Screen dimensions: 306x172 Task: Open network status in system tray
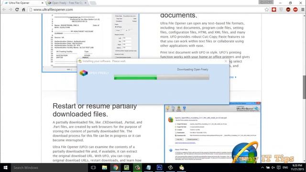pyautogui.click(x=268, y=168)
